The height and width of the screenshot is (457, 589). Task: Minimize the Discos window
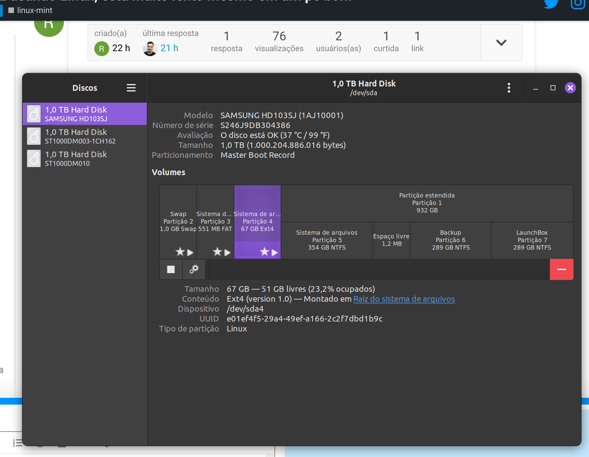(x=535, y=88)
